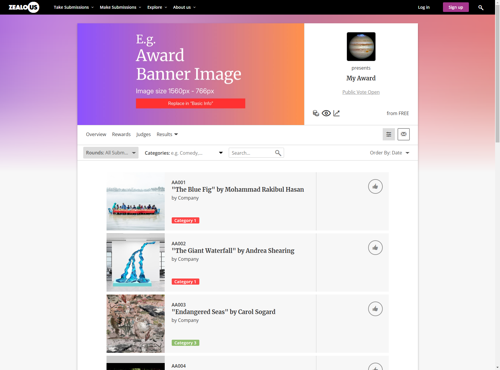
Task: Click the AA001 entry code
Action: [179, 182]
